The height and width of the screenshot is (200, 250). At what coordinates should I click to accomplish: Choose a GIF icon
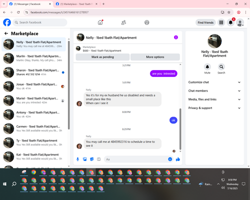tap(99, 159)
